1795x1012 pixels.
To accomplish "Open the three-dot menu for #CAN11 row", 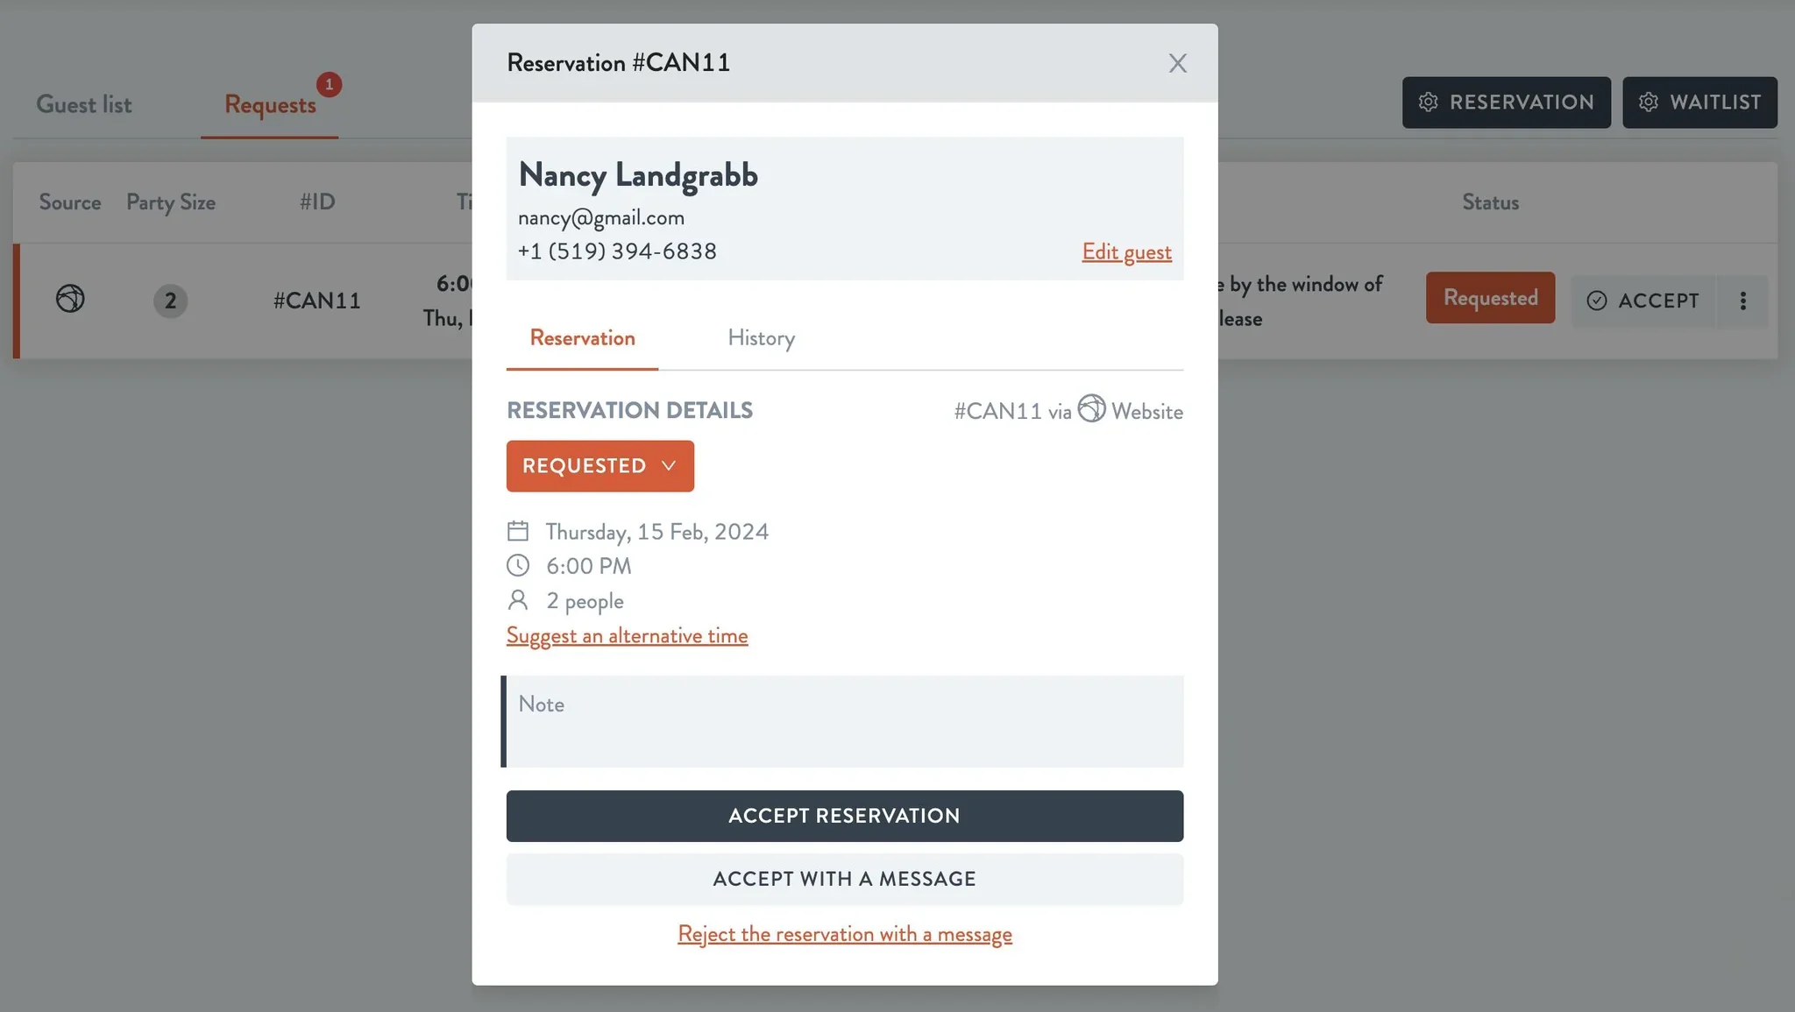I will [1742, 301].
